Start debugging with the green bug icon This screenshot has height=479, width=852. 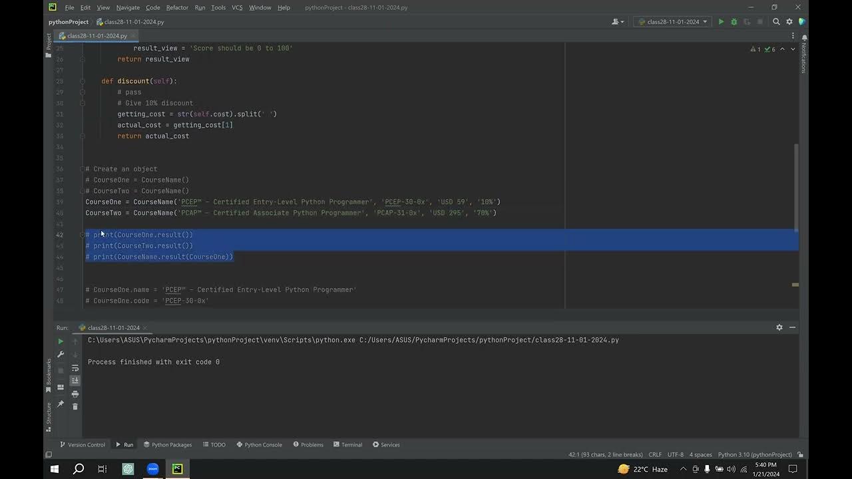click(734, 22)
